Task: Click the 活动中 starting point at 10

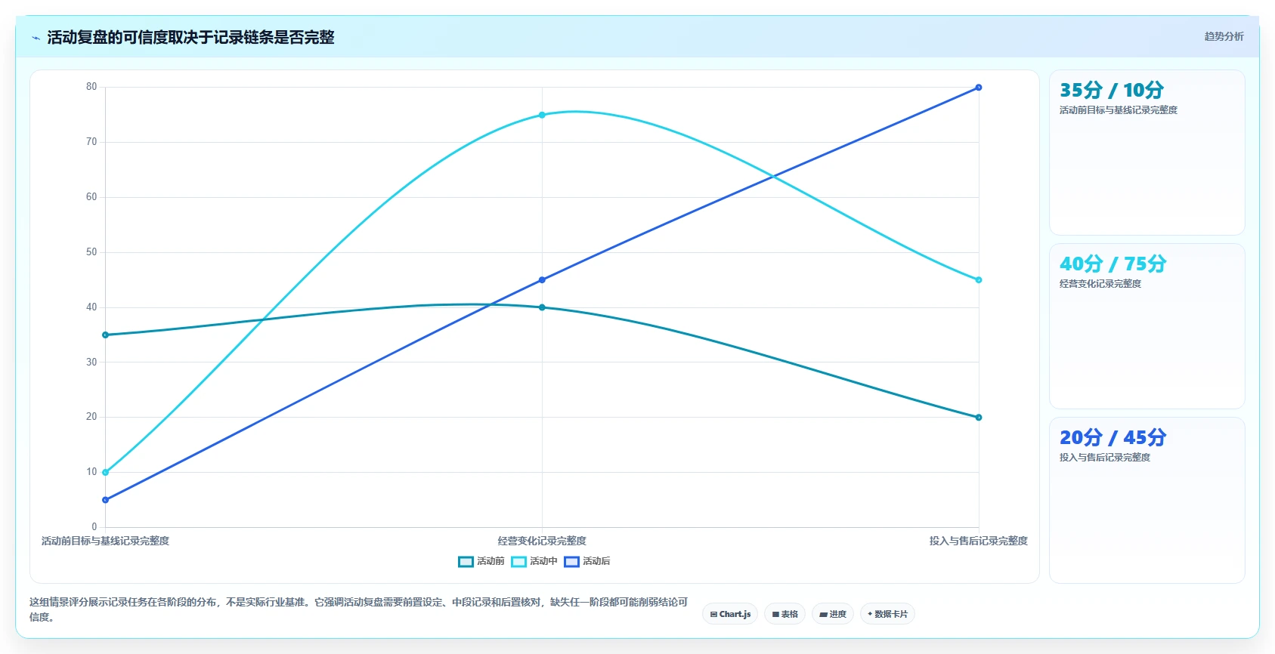Action: [x=105, y=473]
